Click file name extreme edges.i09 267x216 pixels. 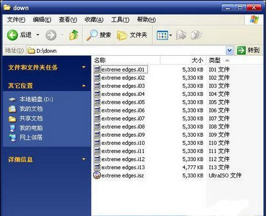[123, 135]
